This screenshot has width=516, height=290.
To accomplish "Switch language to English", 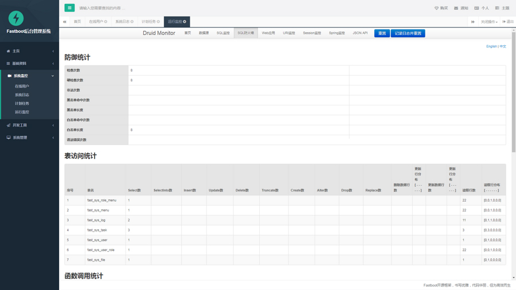I will 491,46.
